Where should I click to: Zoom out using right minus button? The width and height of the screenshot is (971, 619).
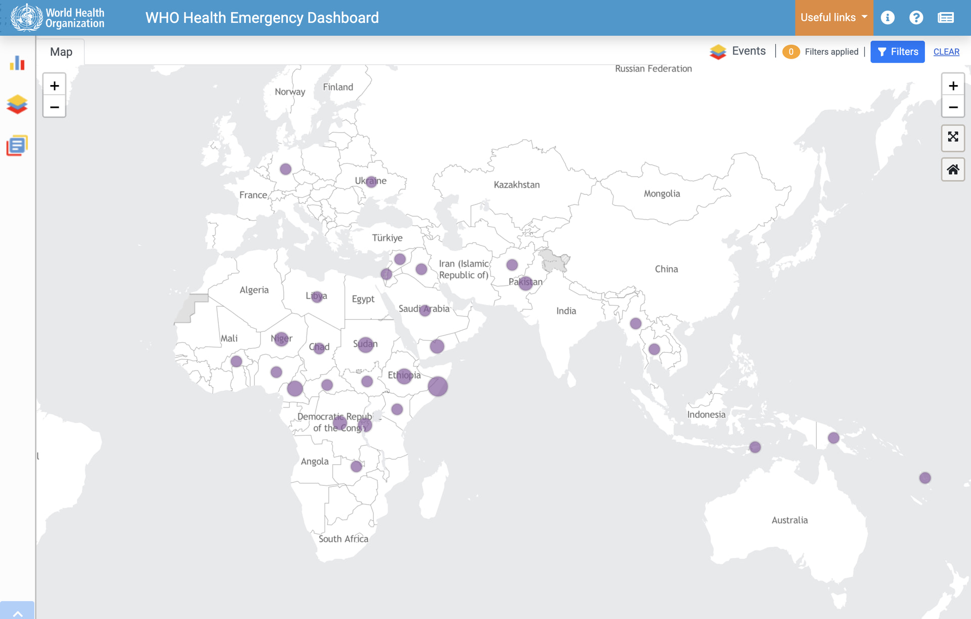click(x=953, y=107)
